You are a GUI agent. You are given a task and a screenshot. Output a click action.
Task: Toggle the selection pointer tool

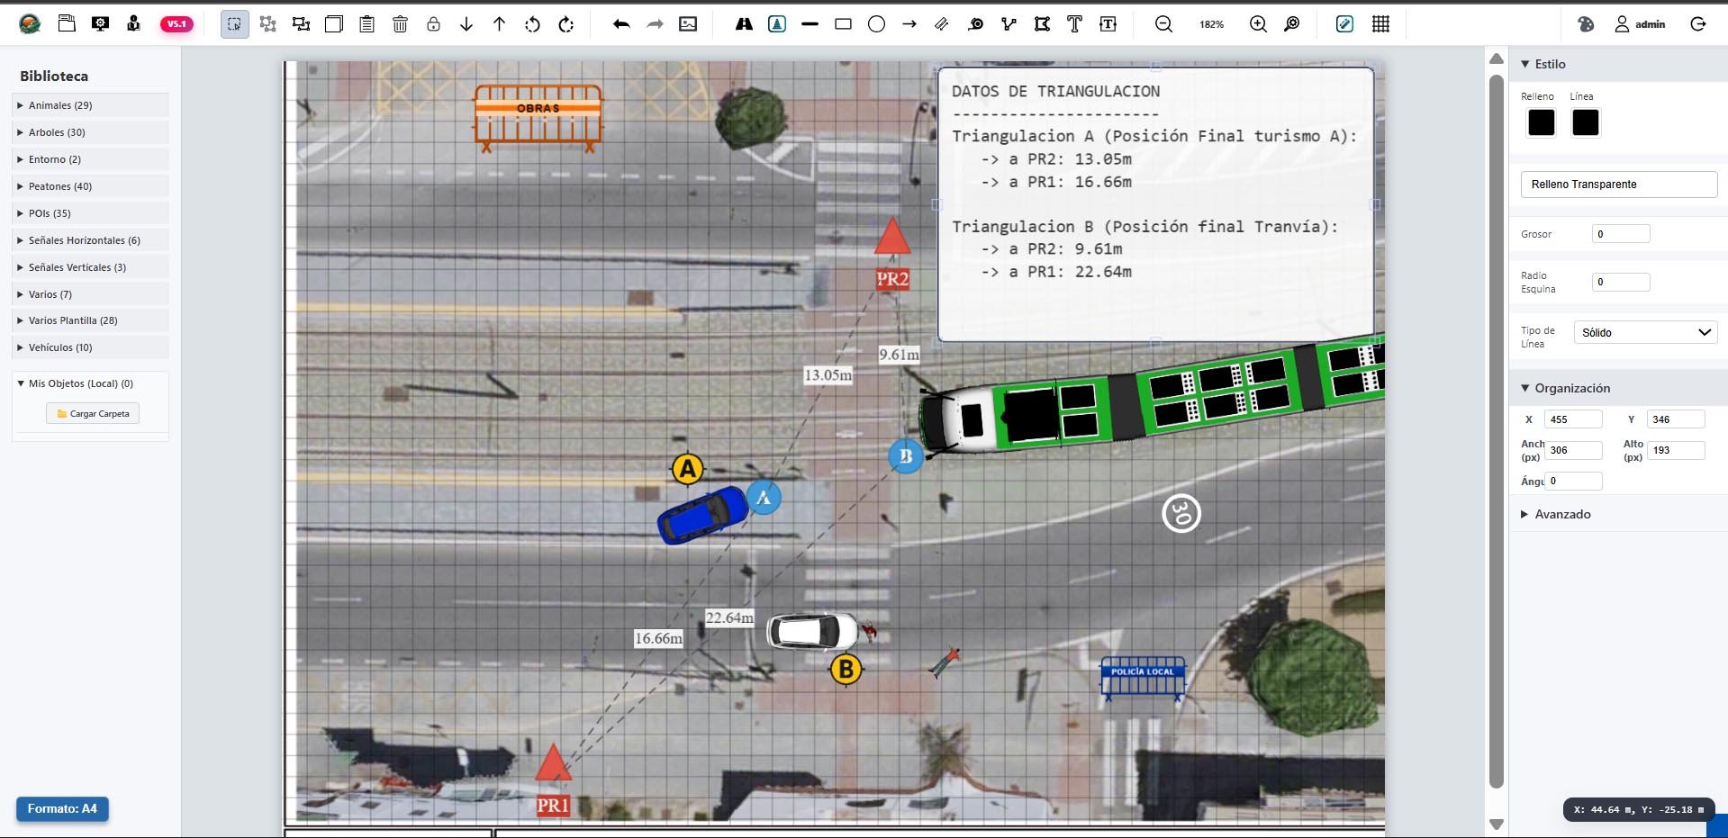[x=234, y=24]
